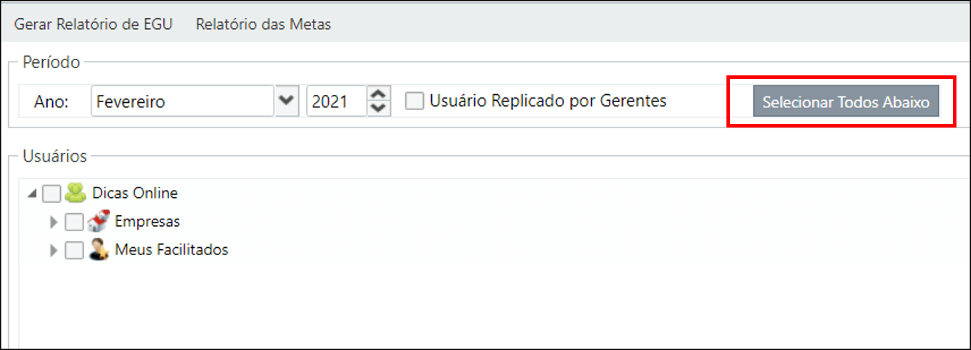971x350 pixels.
Task: Select the Empresas tree label
Action: click(147, 222)
